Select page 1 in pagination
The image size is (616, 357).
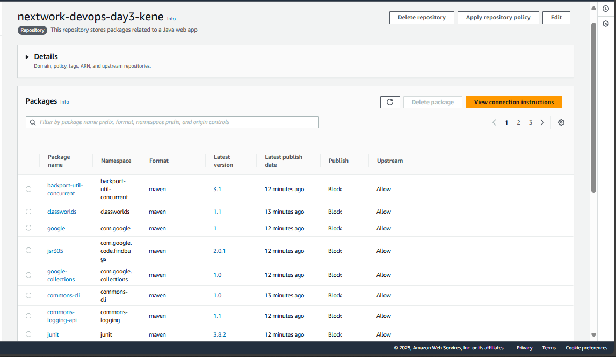coord(506,122)
